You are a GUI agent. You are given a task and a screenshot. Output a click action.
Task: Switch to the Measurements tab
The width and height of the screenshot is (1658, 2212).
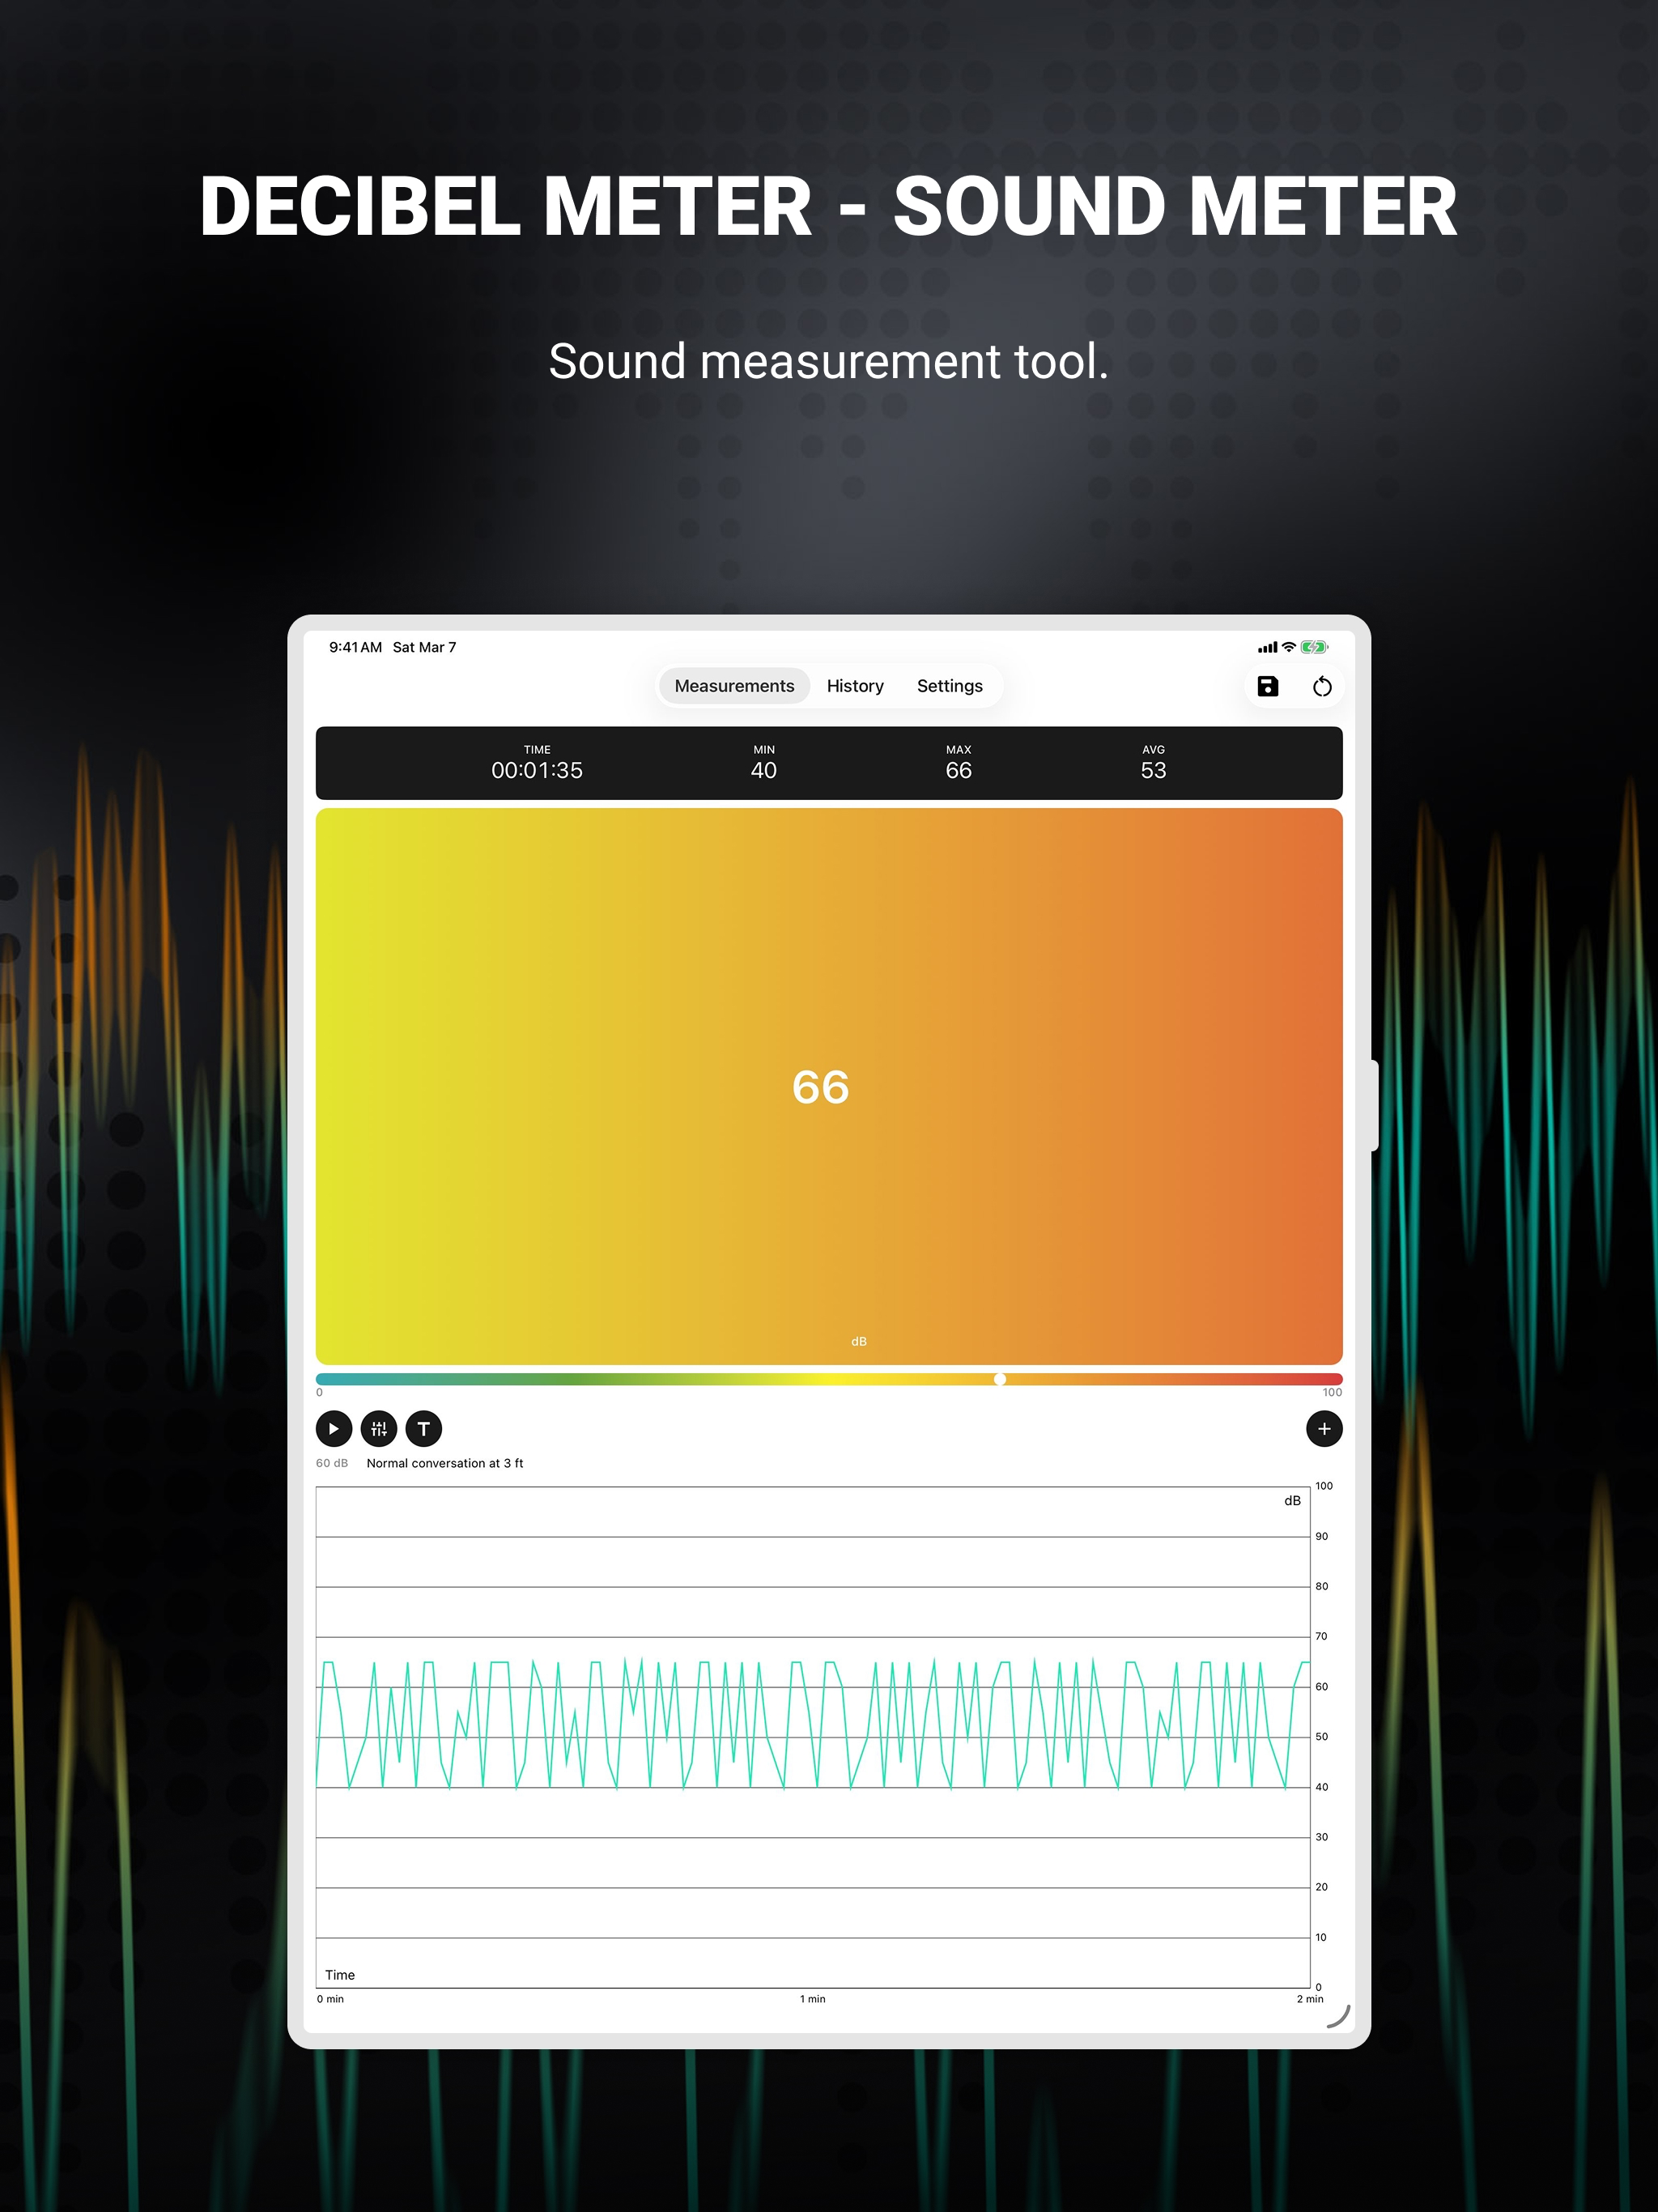tap(734, 686)
